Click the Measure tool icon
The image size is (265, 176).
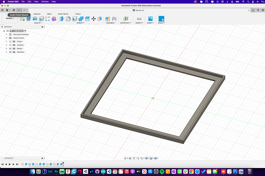coord(139,19)
